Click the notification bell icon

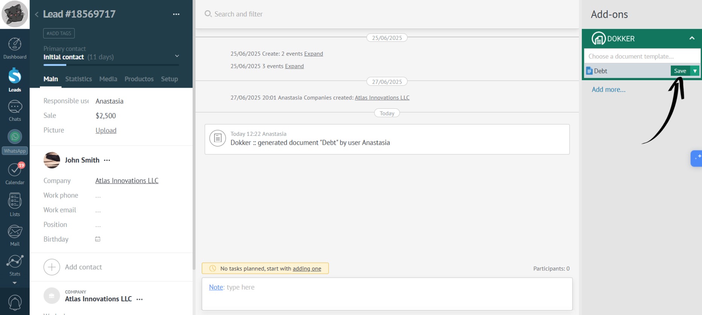pos(15,303)
